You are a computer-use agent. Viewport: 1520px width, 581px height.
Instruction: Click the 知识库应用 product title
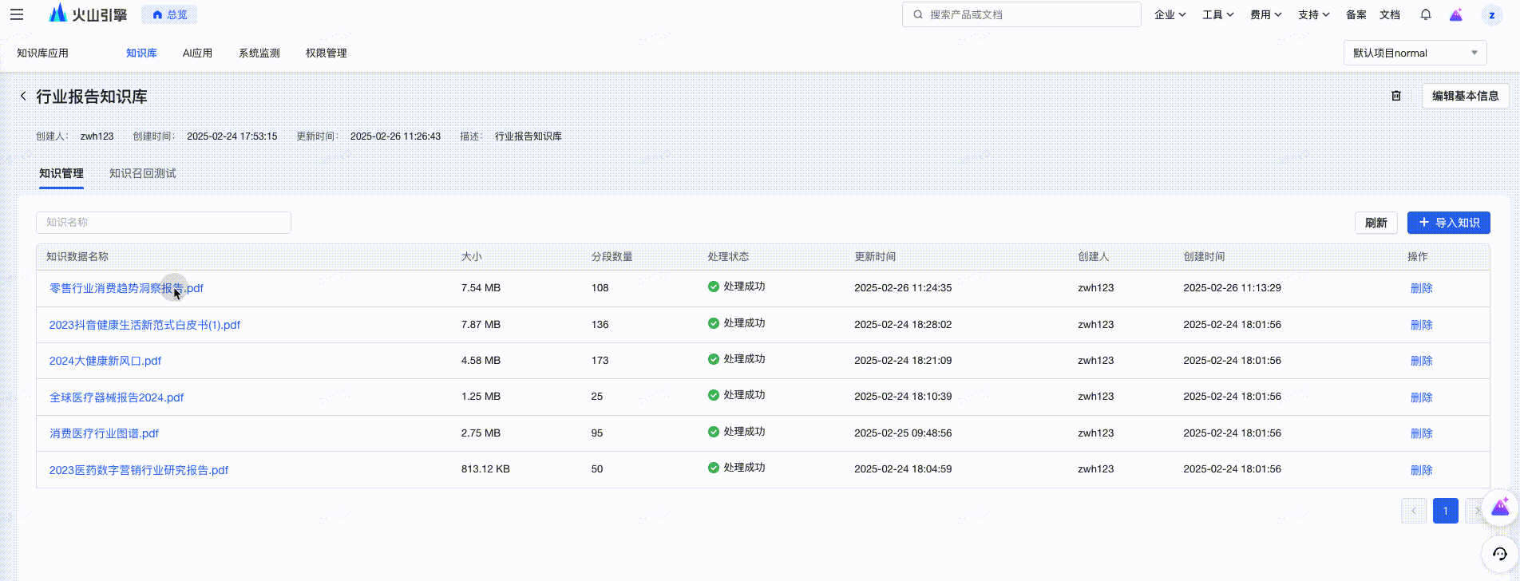pyautogui.click(x=42, y=53)
